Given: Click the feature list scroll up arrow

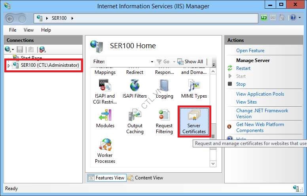Looking at the screenshot, I should (x=213, y=72).
